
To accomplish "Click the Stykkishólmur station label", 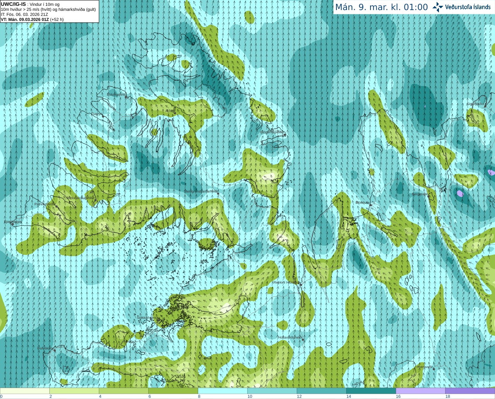I will coord(147,317).
